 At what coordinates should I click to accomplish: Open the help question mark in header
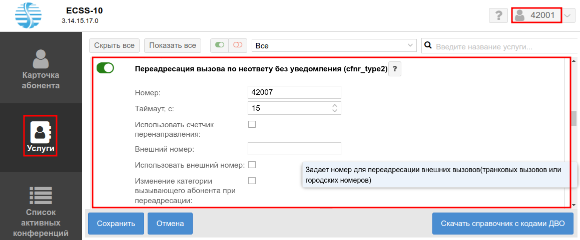coord(498,15)
